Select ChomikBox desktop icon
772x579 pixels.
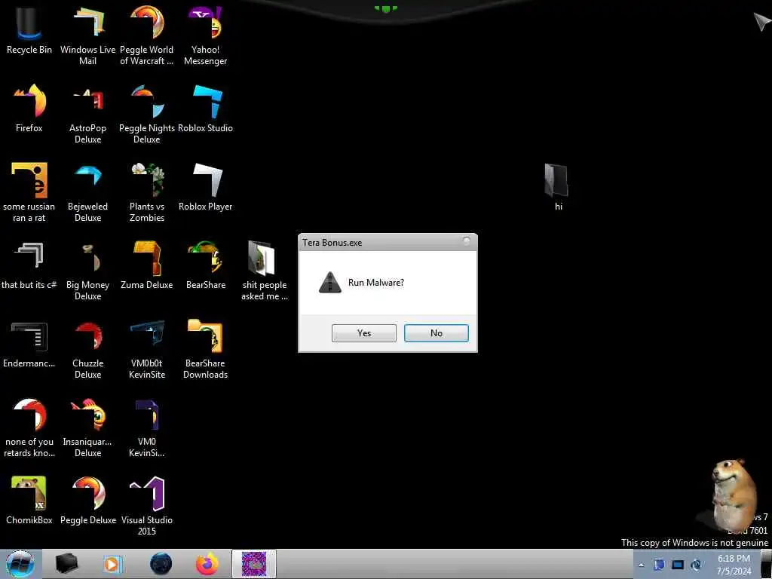pyautogui.click(x=29, y=501)
